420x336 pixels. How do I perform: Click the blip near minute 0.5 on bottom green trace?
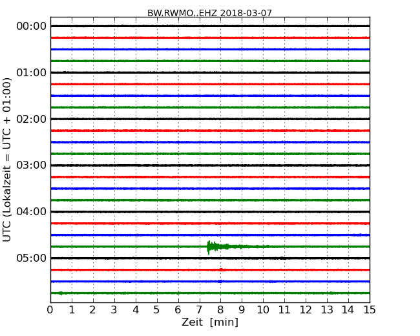pyautogui.click(x=61, y=293)
